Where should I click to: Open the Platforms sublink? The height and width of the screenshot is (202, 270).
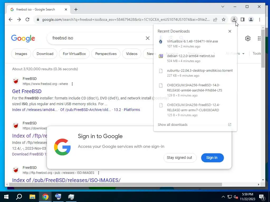(132, 110)
